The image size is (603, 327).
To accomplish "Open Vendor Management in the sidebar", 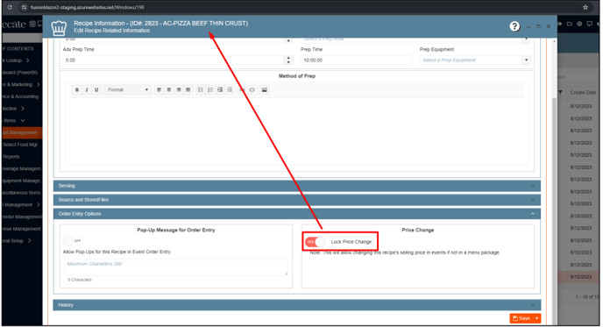I will (22, 217).
